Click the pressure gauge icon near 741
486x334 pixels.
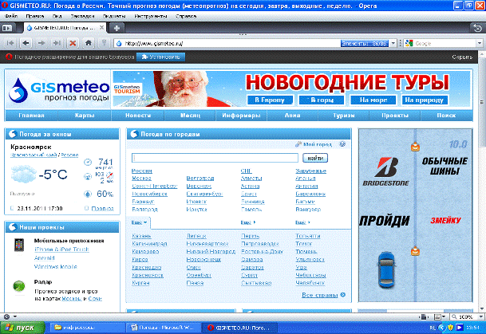tap(88, 162)
